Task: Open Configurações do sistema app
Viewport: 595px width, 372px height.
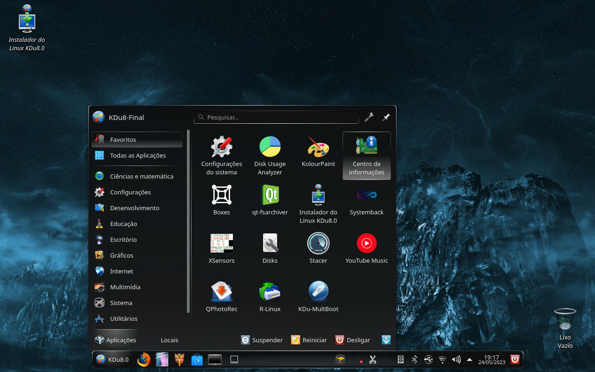Action: pyautogui.click(x=222, y=156)
